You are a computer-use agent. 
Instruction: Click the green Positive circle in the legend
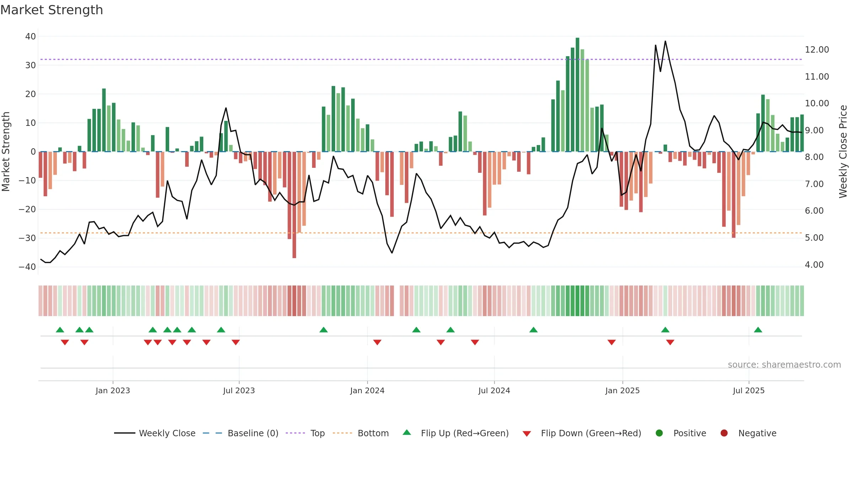point(659,433)
